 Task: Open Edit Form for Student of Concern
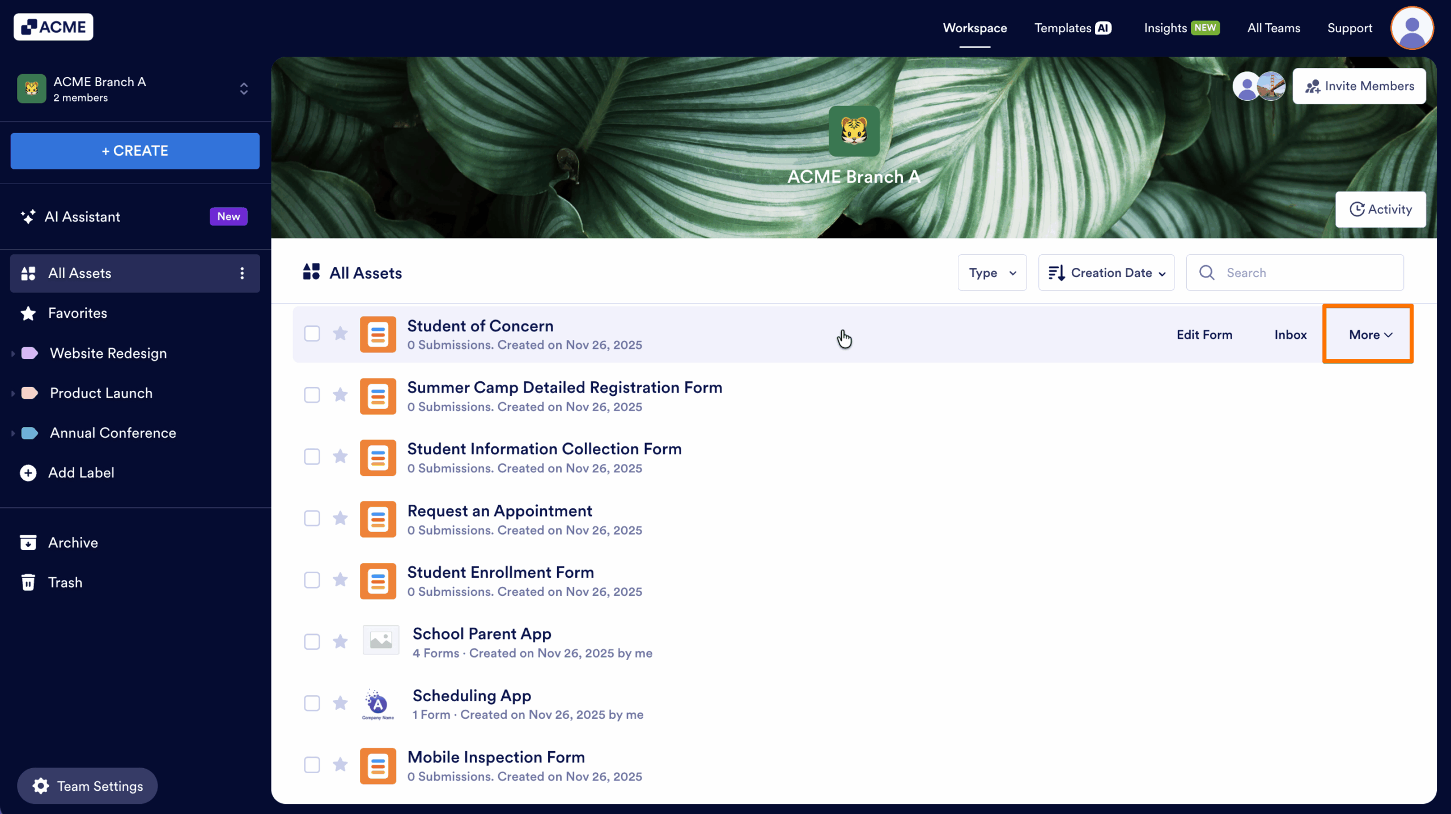click(x=1204, y=334)
